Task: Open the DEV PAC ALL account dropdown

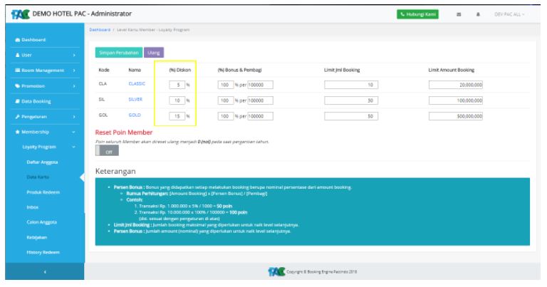Action: (509, 14)
